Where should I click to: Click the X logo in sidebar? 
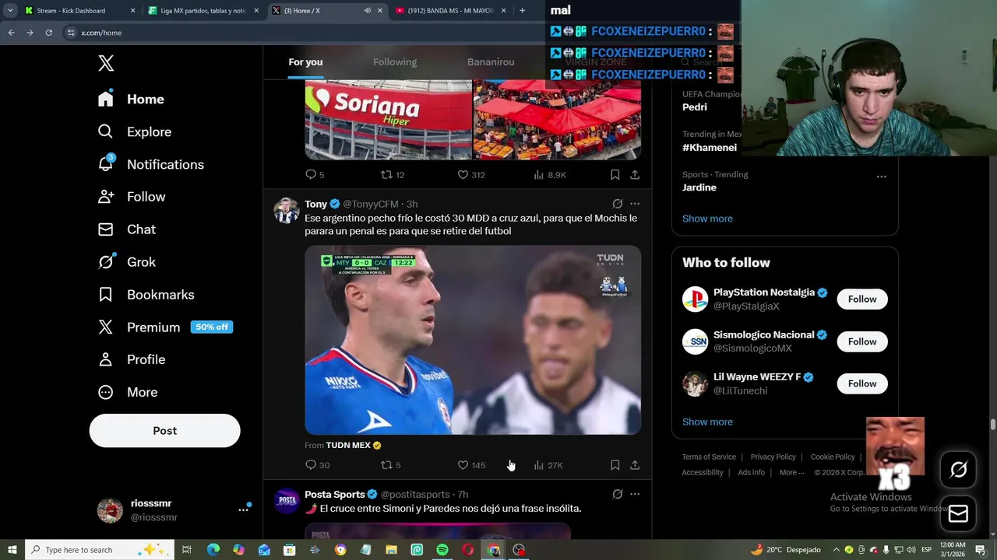point(106,64)
